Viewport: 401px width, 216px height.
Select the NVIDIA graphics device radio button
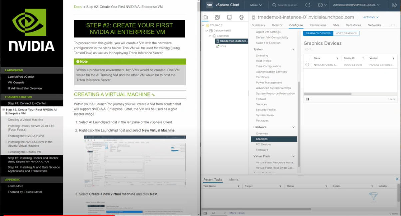307,65
